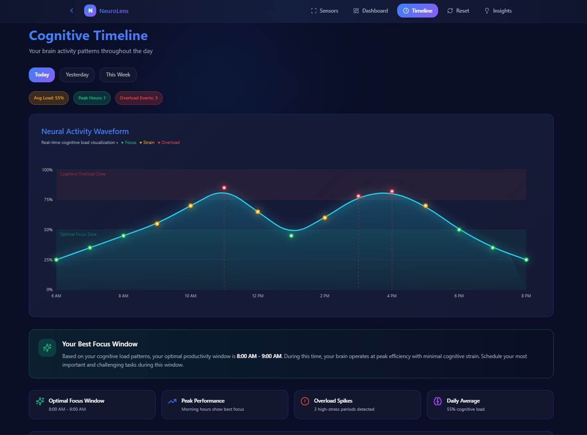
Task: Click the Neural Activity Waveform heading
Action: coord(85,131)
